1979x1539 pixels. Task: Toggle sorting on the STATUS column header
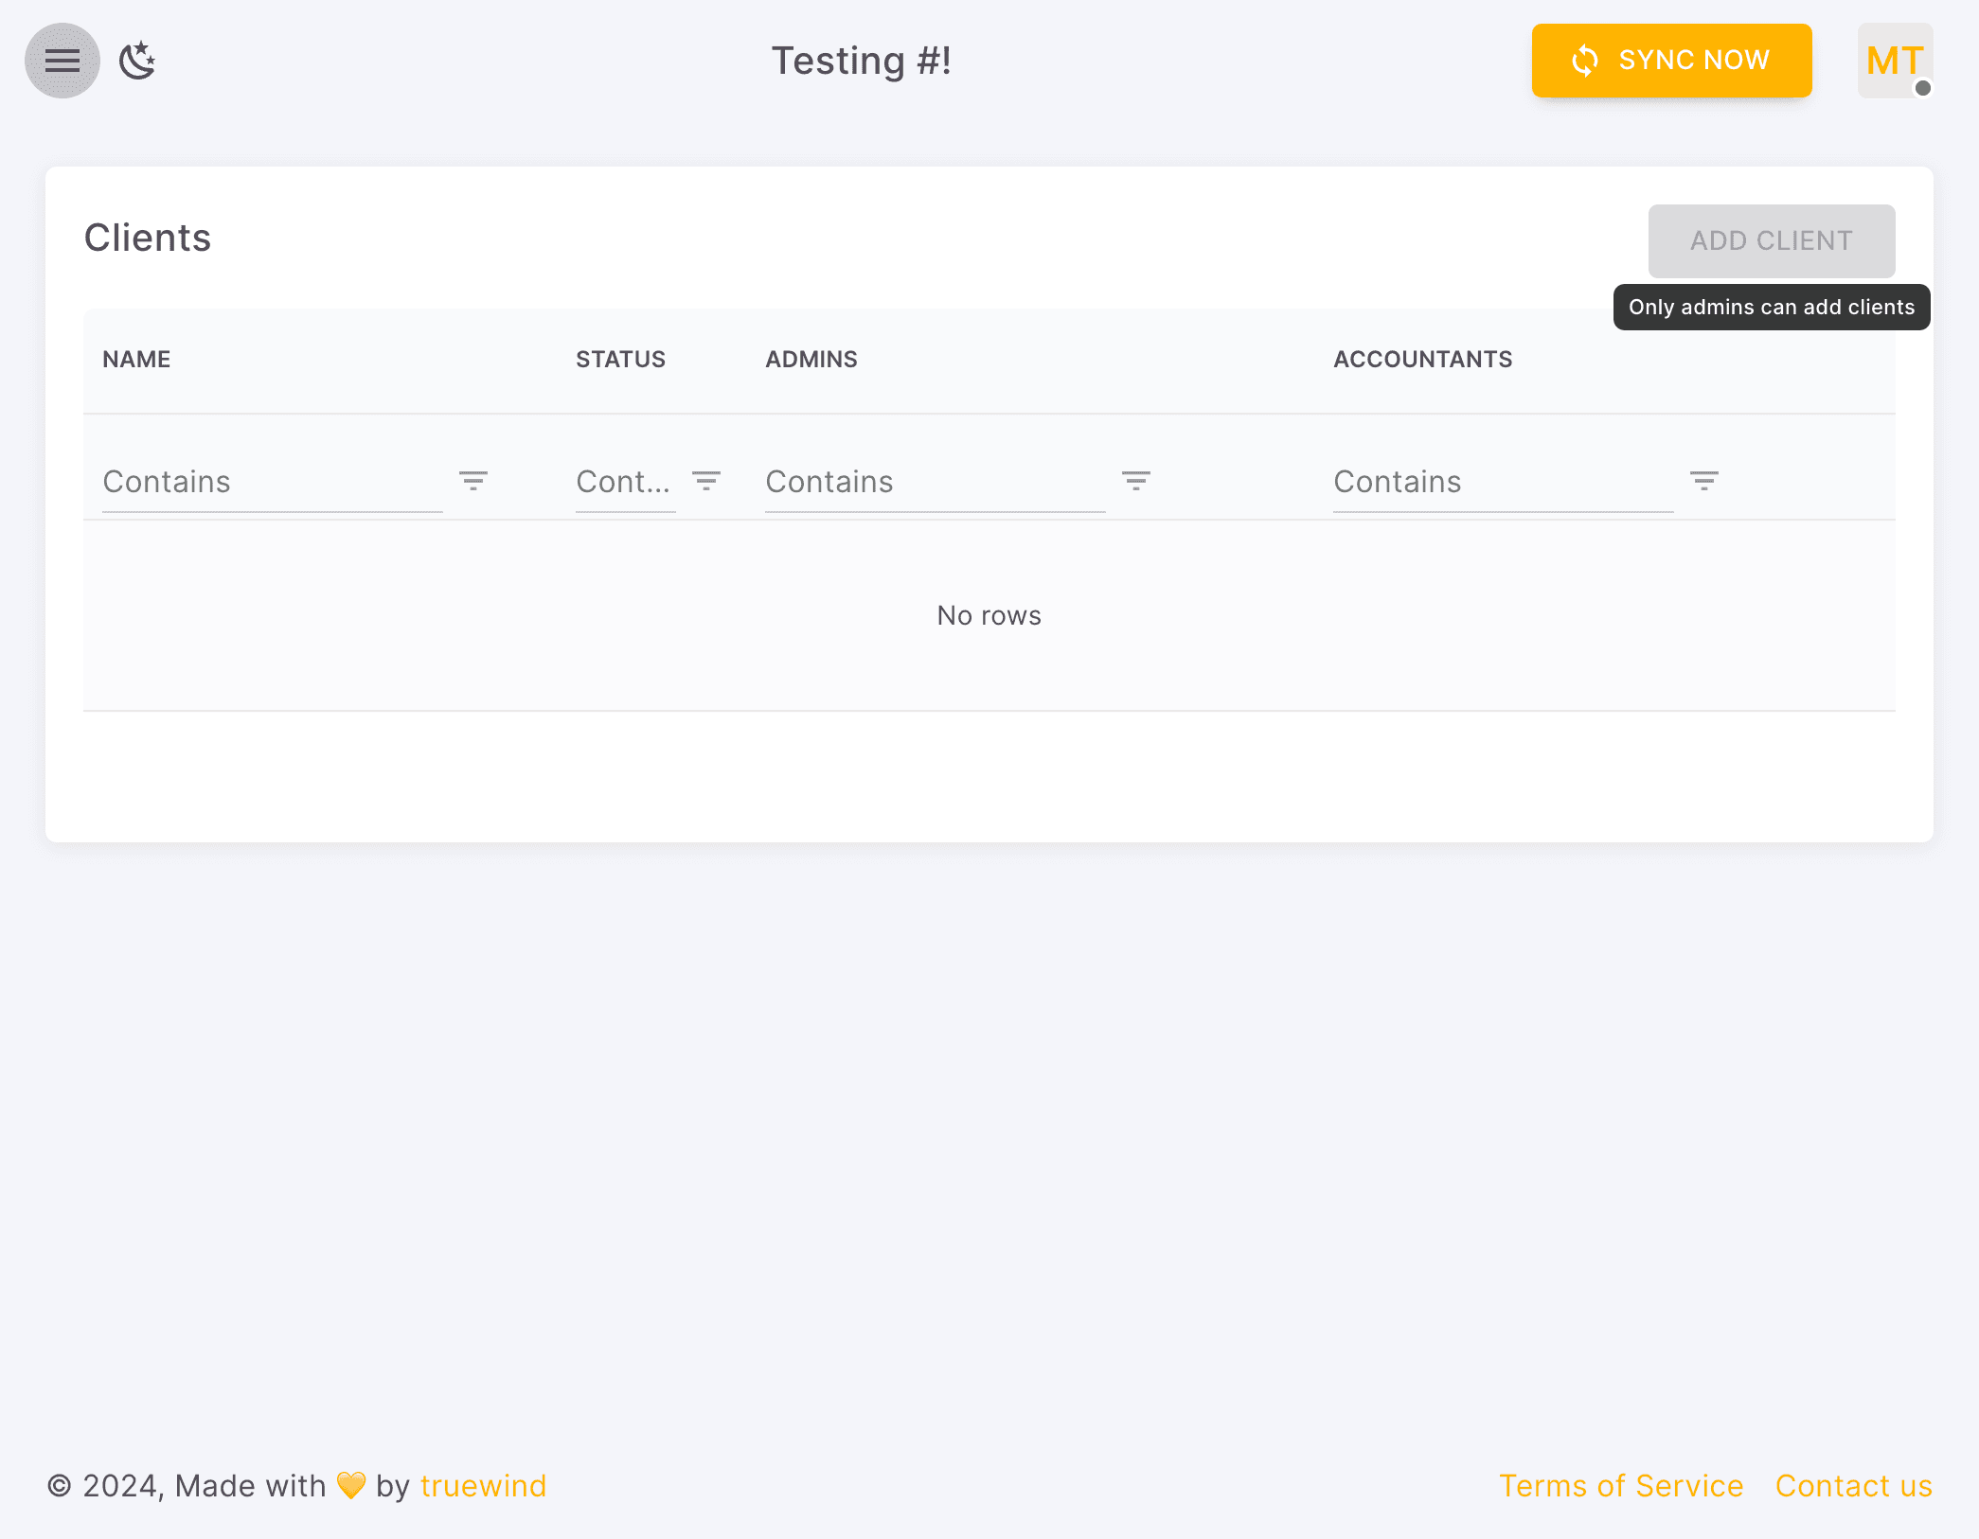(621, 359)
